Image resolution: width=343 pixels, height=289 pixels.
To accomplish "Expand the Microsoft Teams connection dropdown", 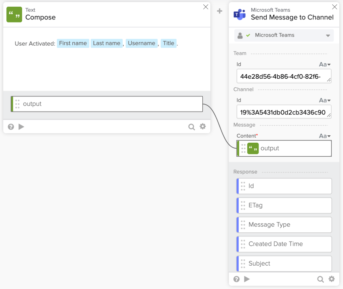I will click(328, 35).
